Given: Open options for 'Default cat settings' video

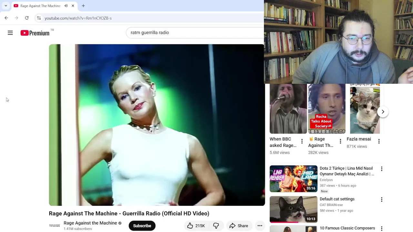Looking at the screenshot, I should tap(382, 199).
